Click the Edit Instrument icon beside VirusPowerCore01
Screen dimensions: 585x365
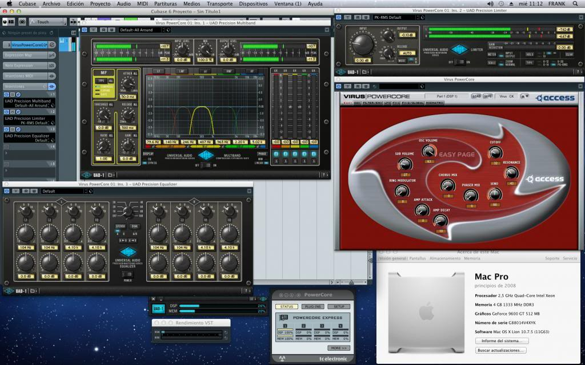pos(51,44)
